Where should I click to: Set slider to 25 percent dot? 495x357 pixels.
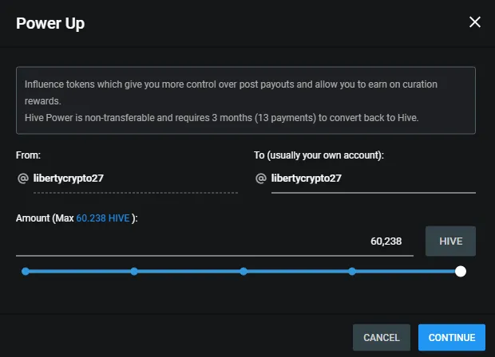pyautogui.click(x=134, y=271)
